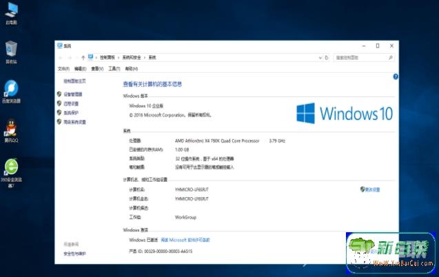This screenshot has width=439, height=277.
Task: Open the 查看(V) menu
Action: (x=97, y=69)
